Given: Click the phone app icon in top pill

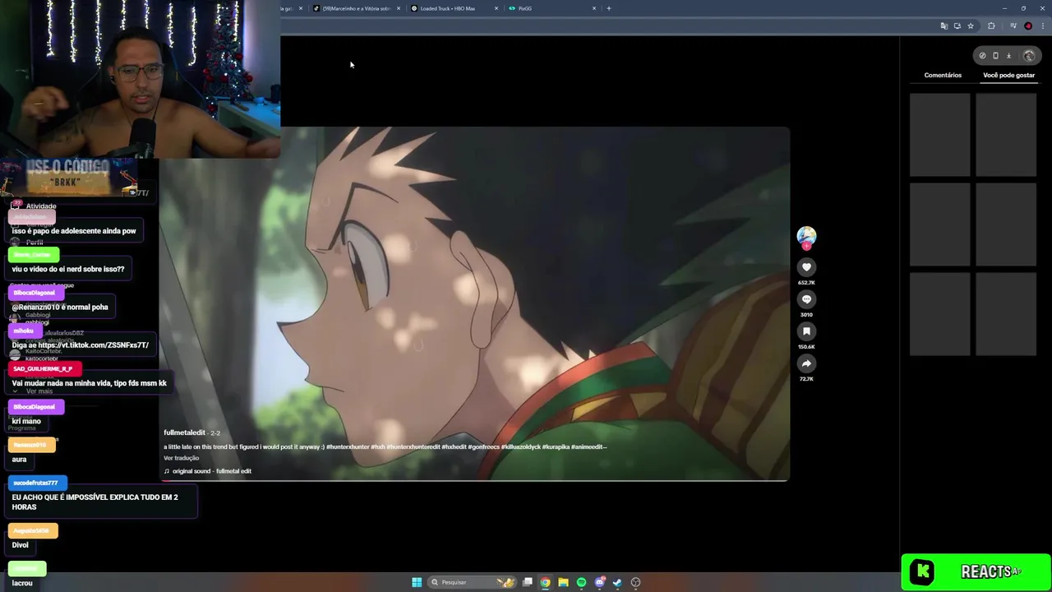Looking at the screenshot, I should click(x=995, y=56).
